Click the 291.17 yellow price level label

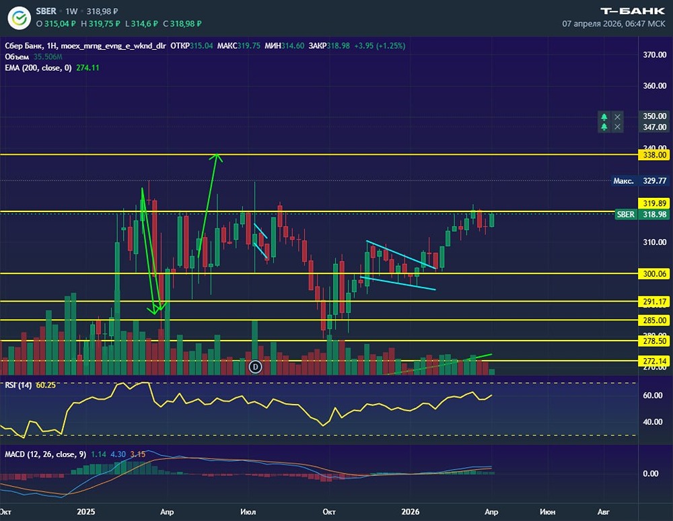654,302
